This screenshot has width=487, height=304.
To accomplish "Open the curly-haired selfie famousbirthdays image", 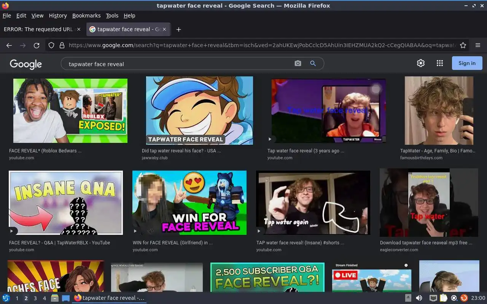I will click(x=439, y=111).
